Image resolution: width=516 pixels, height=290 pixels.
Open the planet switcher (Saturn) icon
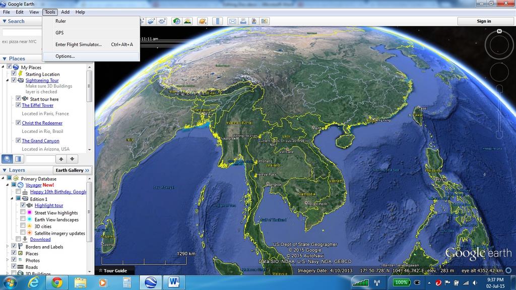pyautogui.click(x=203, y=21)
